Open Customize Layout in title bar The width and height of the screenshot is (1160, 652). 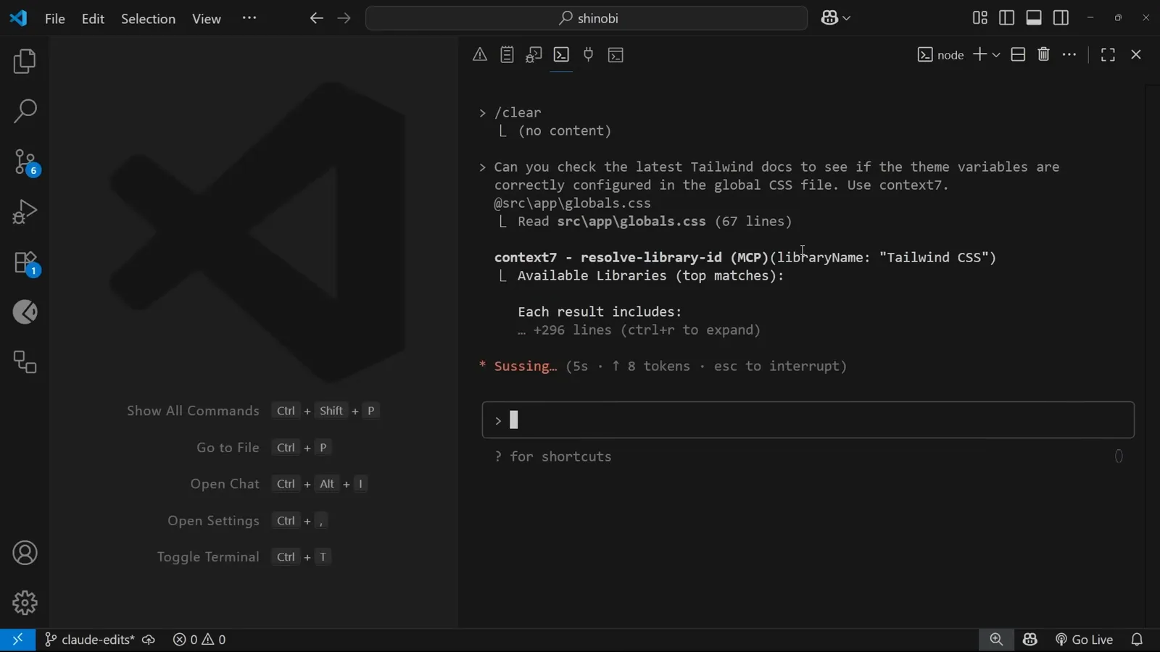[x=980, y=18]
